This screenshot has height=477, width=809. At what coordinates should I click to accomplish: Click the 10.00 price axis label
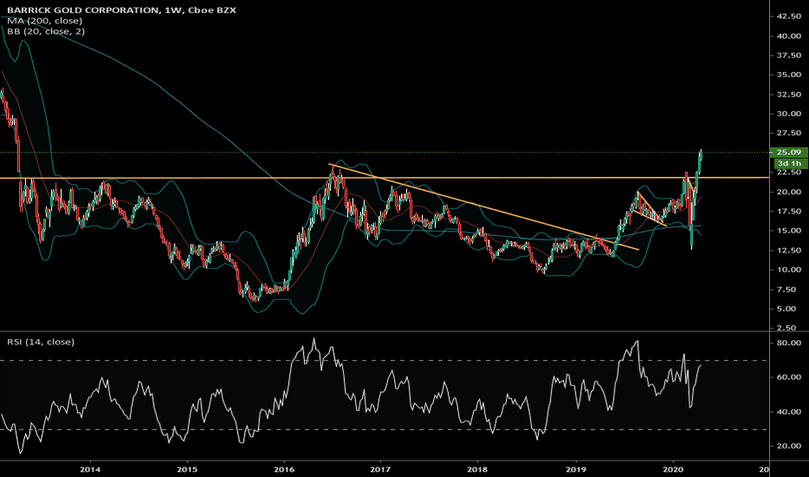(789, 270)
